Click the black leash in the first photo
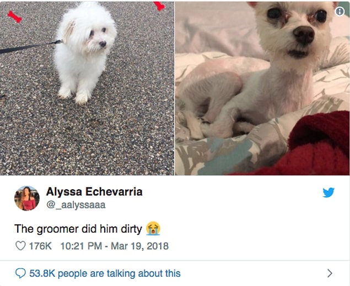 pyautogui.click(x=30, y=47)
